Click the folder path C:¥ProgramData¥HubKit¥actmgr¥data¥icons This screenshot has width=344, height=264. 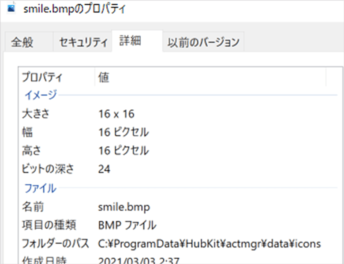[209, 244]
